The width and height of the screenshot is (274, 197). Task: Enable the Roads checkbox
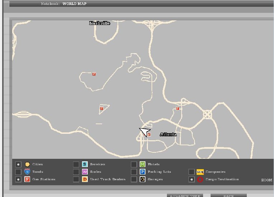coord(18,172)
